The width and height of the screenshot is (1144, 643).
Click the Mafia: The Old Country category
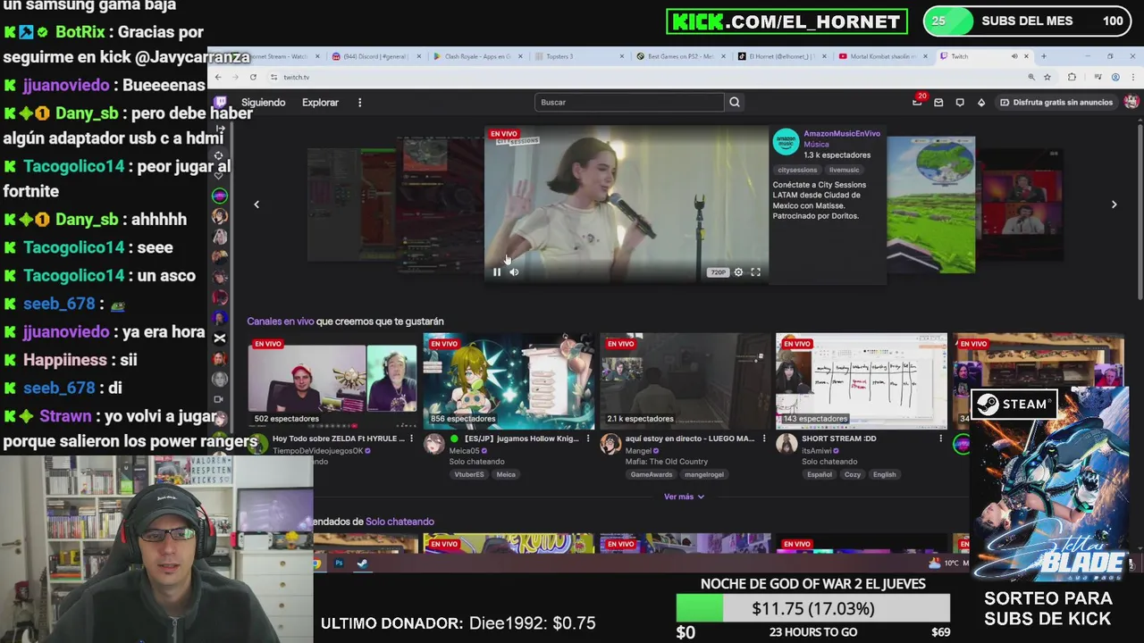pyautogui.click(x=667, y=462)
